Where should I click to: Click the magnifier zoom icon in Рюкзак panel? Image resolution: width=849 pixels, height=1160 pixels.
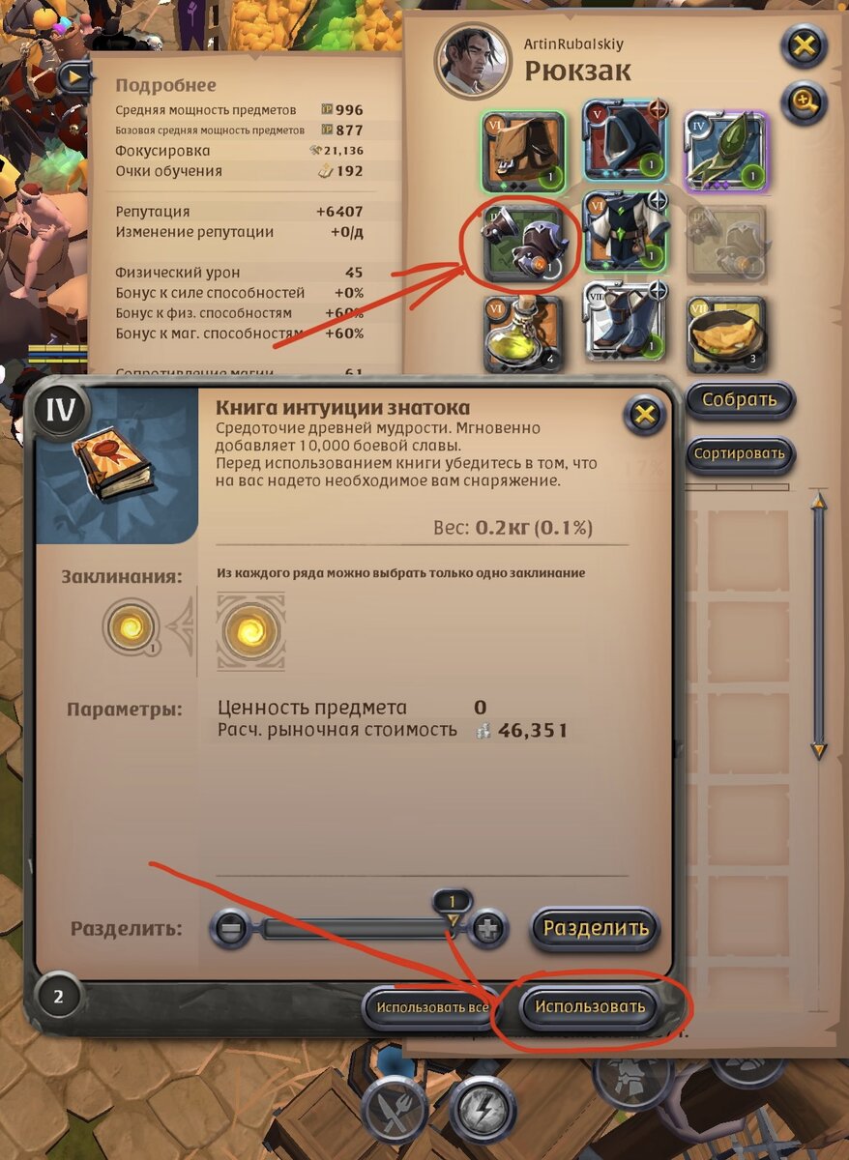[x=805, y=101]
